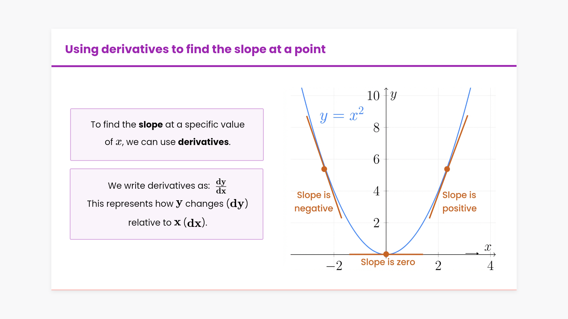The height and width of the screenshot is (319, 568).
Task: Click the italic y label atop vertical axis
Action: (393, 95)
